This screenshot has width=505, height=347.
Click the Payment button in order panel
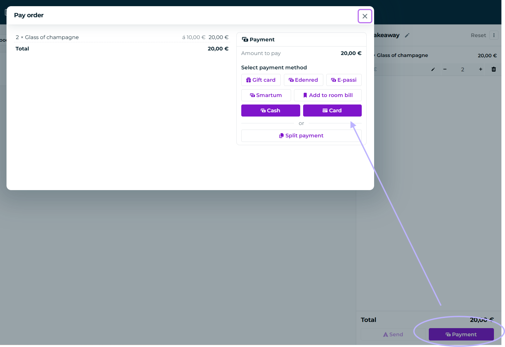461,334
